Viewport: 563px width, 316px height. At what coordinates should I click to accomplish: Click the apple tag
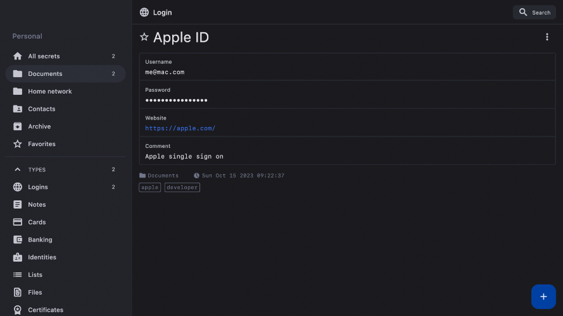[149, 187]
